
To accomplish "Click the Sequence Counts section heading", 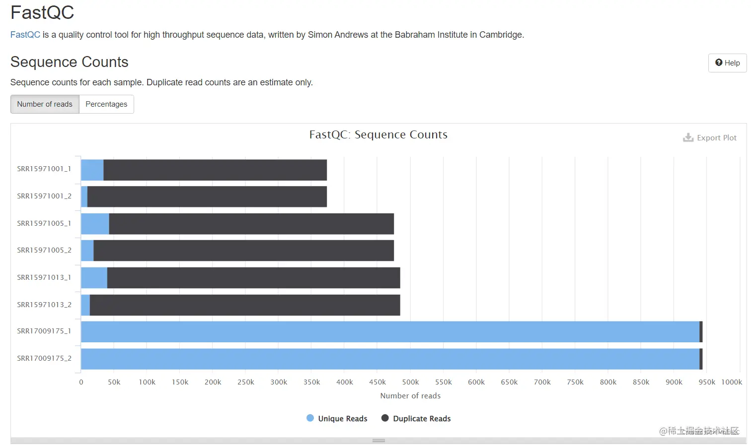I will tap(70, 62).
